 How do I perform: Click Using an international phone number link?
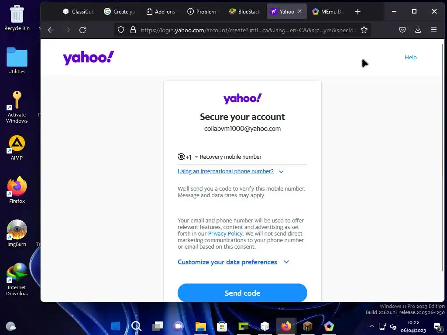pos(226,171)
